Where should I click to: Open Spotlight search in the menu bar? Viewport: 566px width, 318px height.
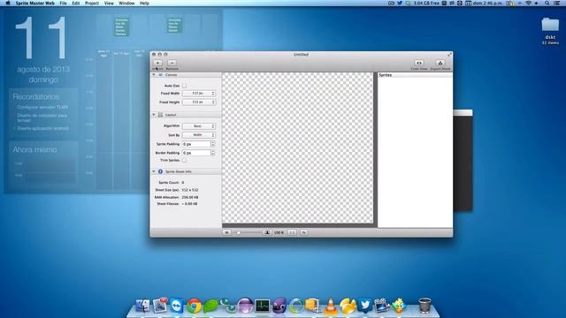(x=547, y=3)
